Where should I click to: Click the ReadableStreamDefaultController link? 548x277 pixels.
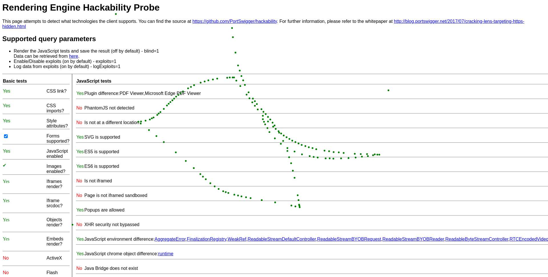(281, 239)
